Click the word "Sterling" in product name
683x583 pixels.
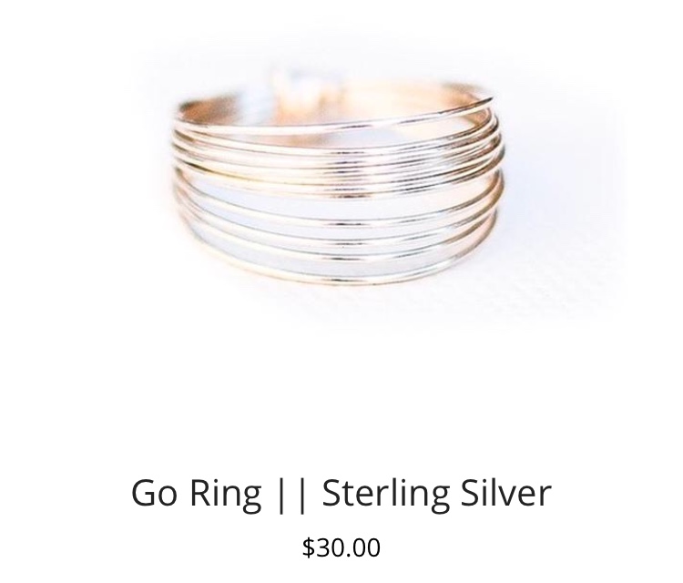pyautogui.click(x=386, y=495)
